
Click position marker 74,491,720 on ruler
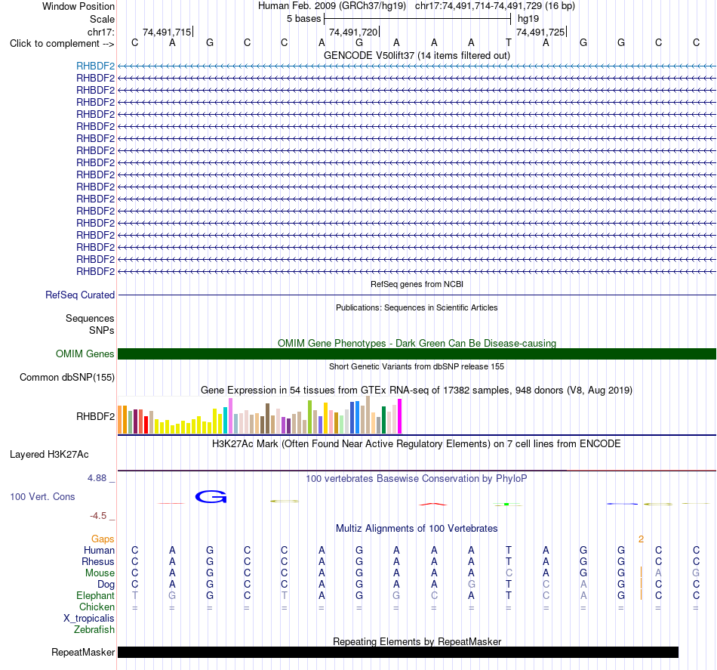tap(353, 32)
